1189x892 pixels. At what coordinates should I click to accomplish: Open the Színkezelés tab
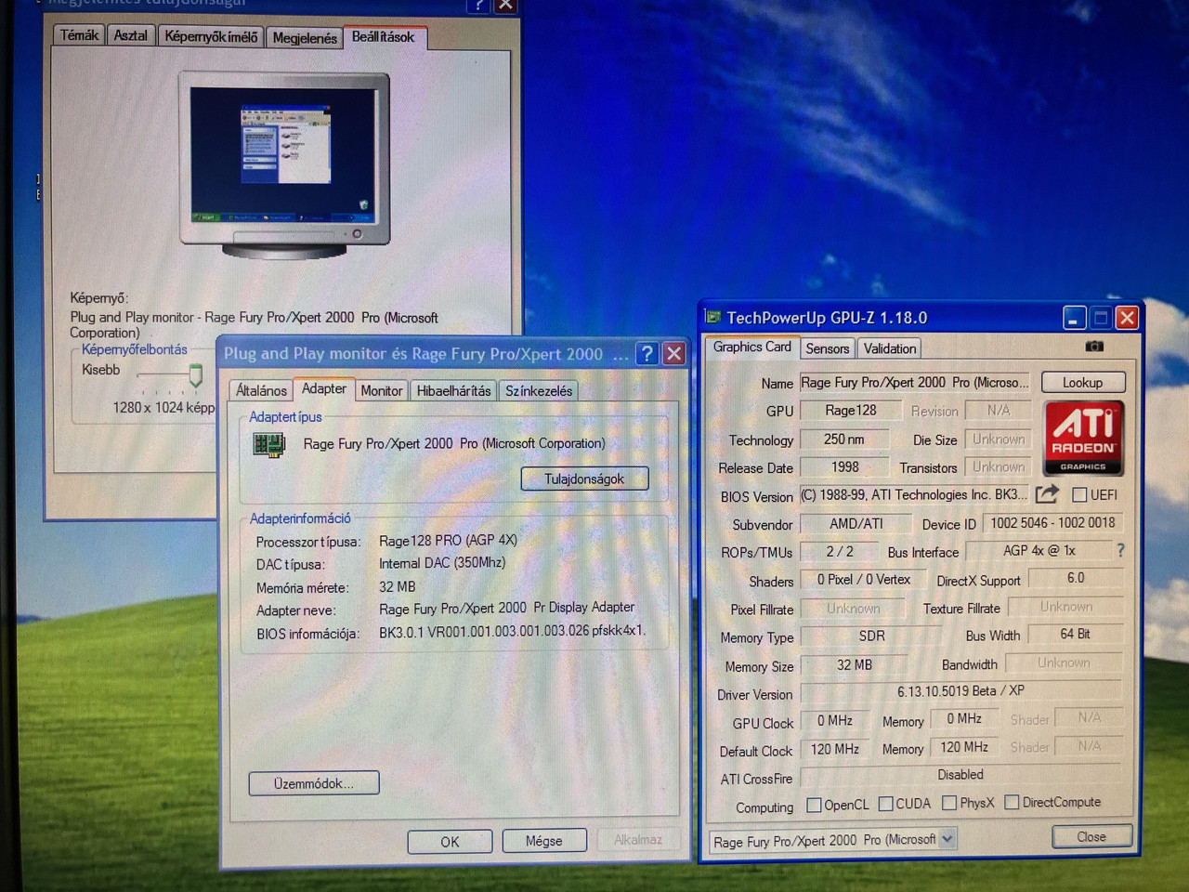tap(539, 391)
